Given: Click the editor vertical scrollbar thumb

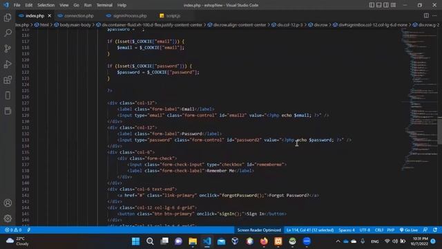Looking at the screenshot, I should 440,131.
